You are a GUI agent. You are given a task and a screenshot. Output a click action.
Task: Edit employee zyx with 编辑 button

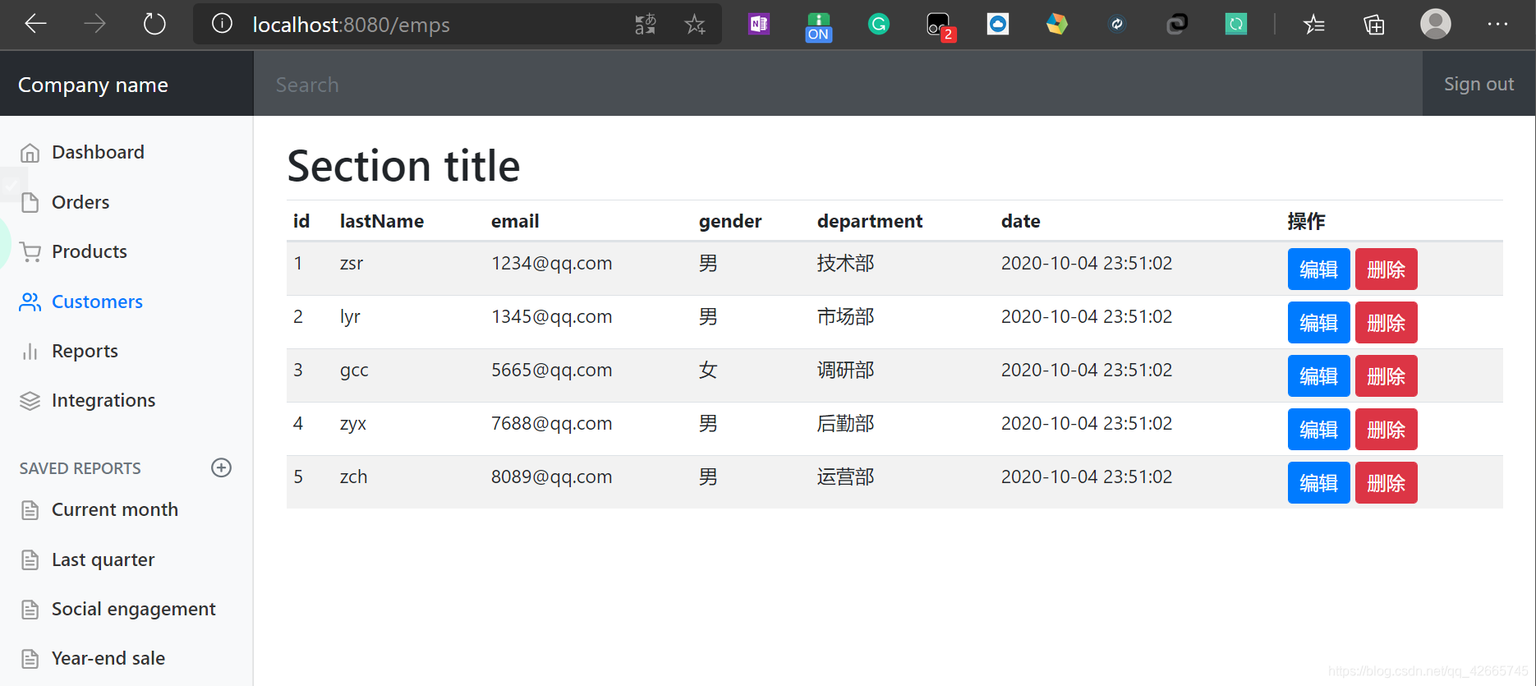[x=1318, y=429]
